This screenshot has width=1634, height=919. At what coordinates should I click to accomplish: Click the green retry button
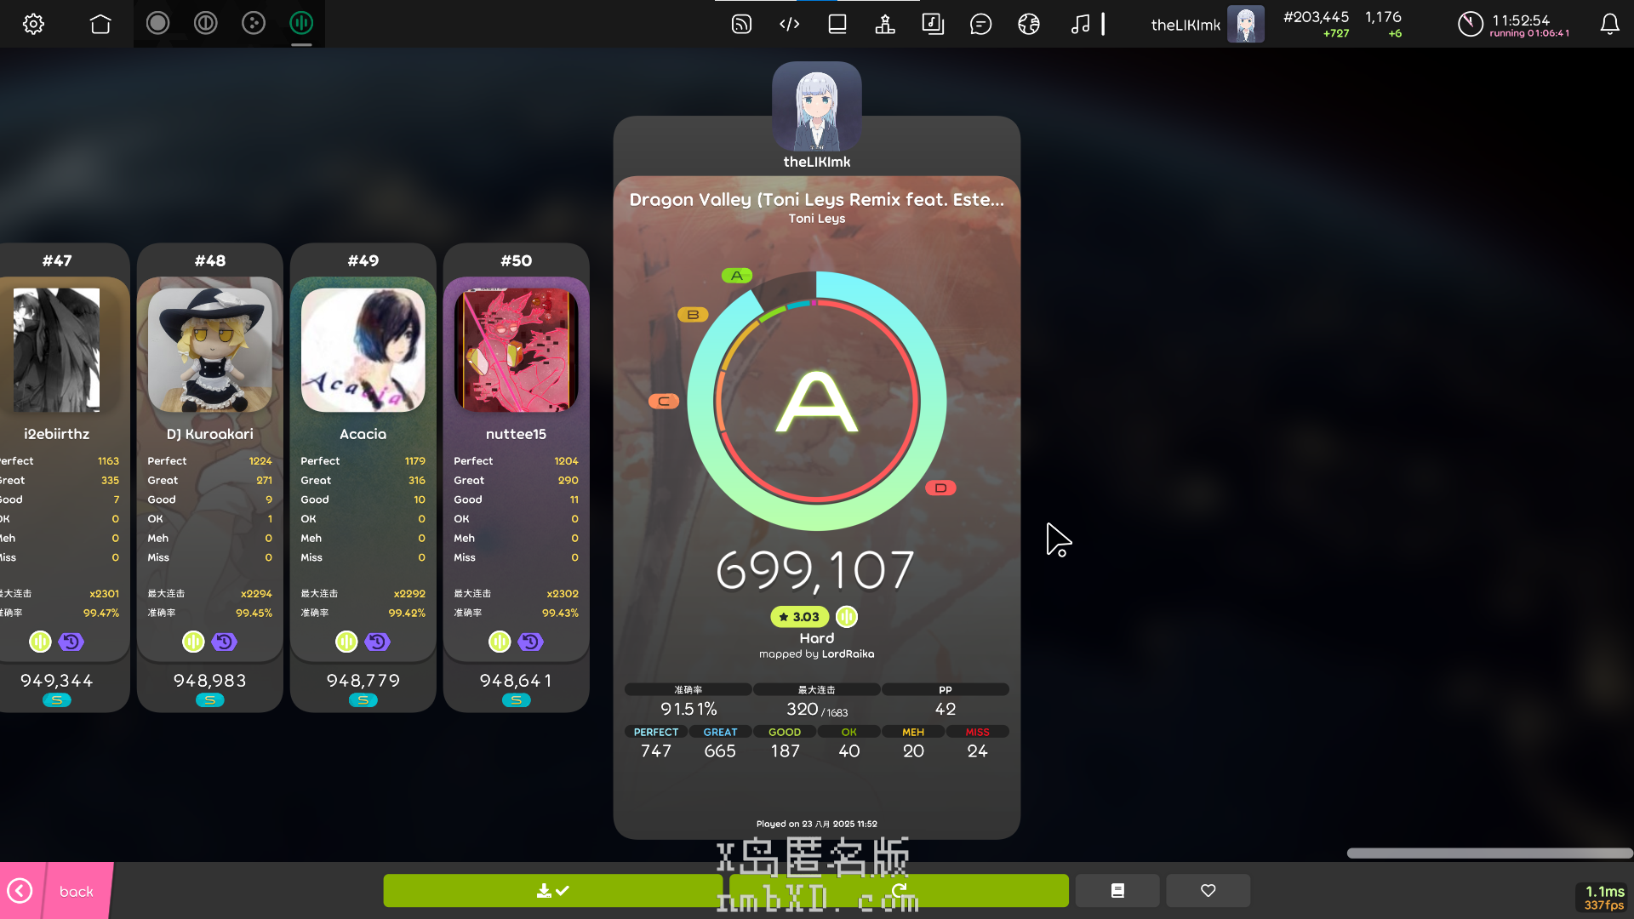899,891
